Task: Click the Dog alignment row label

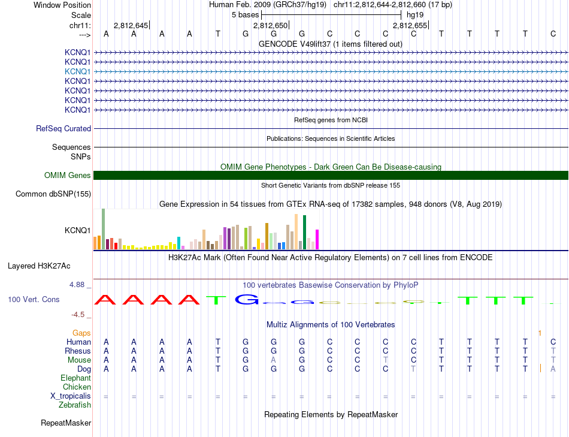Action: click(x=84, y=369)
